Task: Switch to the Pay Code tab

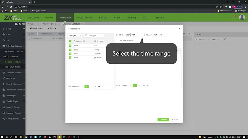Action: pyautogui.click(x=31, y=24)
